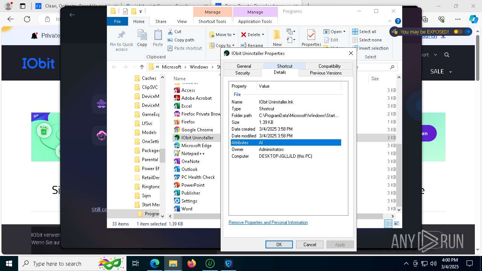Viewport: 482px width, 271px height.
Task: Switch to General tab in Properties
Action: tap(244, 66)
